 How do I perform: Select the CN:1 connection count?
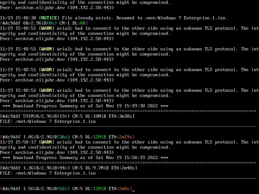[x=64, y=23]
